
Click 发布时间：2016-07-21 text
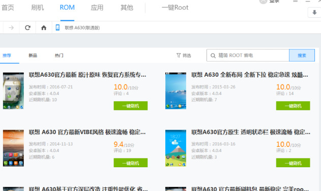click(50, 87)
